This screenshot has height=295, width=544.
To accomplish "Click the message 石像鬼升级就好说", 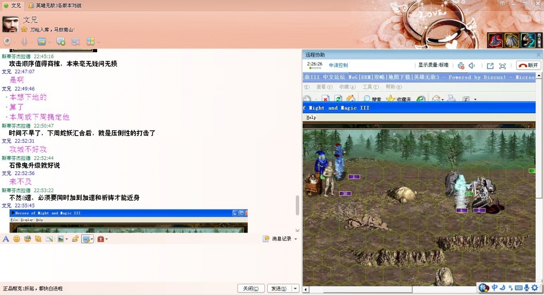I will (34, 166).
